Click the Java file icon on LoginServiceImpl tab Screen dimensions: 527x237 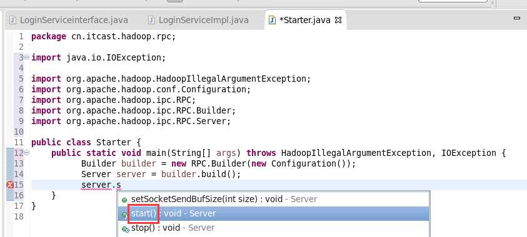[x=151, y=20]
